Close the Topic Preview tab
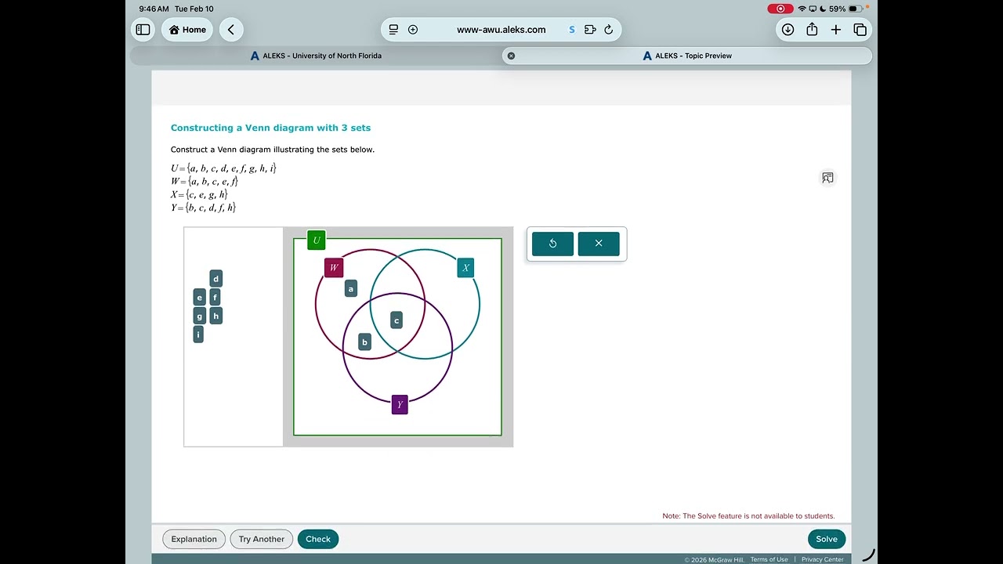 coord(511,56)
